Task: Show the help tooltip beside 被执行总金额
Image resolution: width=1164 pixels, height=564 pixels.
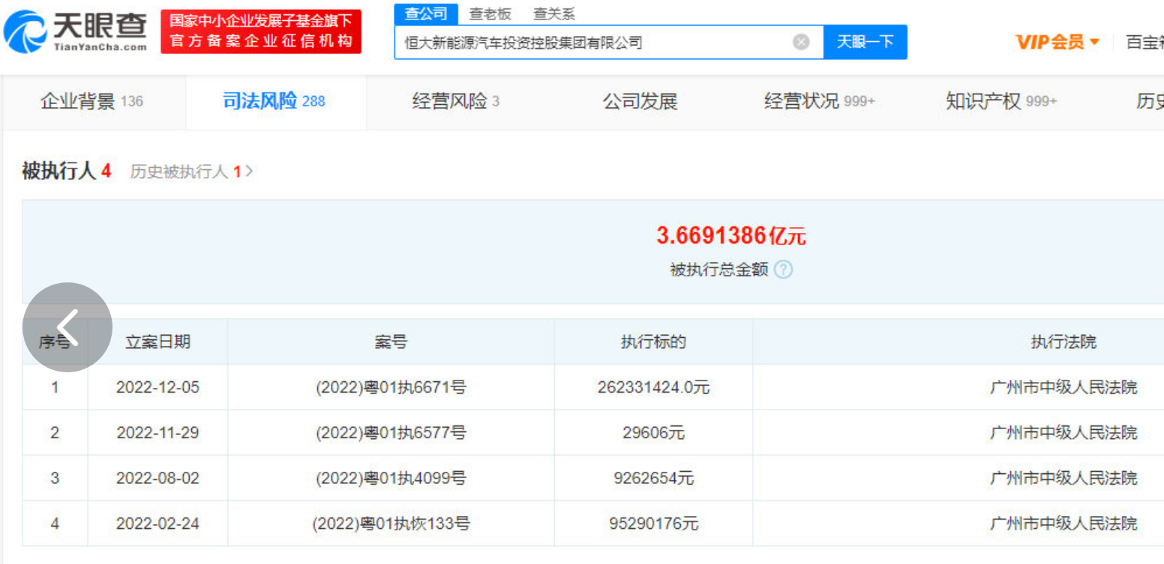Action: [783, 270]
